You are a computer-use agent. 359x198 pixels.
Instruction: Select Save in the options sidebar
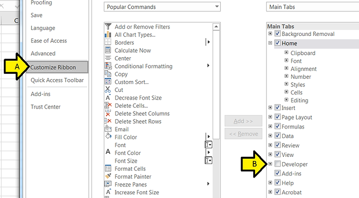coord(36,15)
